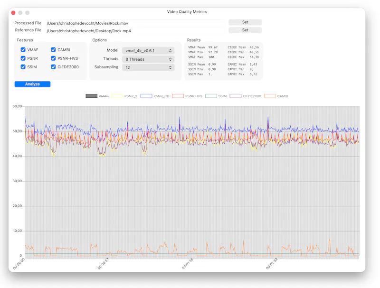Screen dimensions: 380x288
Task: Click the 50,00 y-axis label
Action: (x=17, y=131)
